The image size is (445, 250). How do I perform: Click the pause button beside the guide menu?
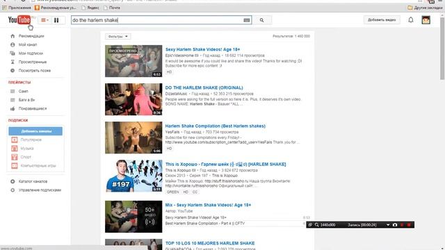(56, 20)
